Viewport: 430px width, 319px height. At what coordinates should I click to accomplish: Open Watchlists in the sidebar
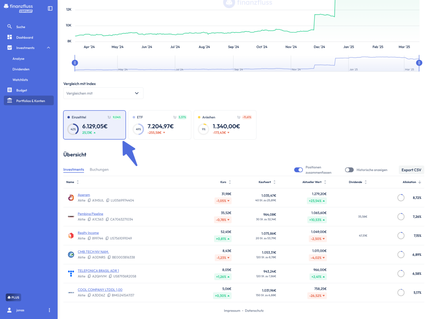coord(20,80)
